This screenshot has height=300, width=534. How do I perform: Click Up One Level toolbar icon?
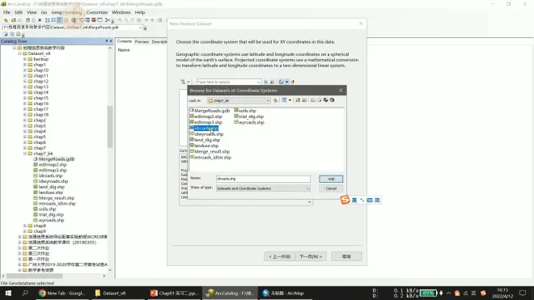tap(6, 20)
